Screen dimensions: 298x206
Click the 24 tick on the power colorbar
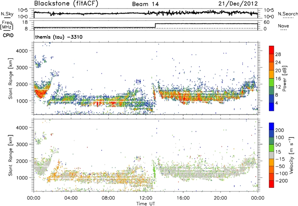(x=278, y=62)
